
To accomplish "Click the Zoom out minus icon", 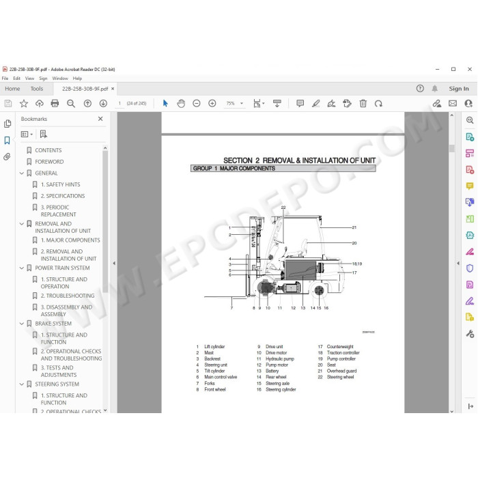I will pos(197,104).
